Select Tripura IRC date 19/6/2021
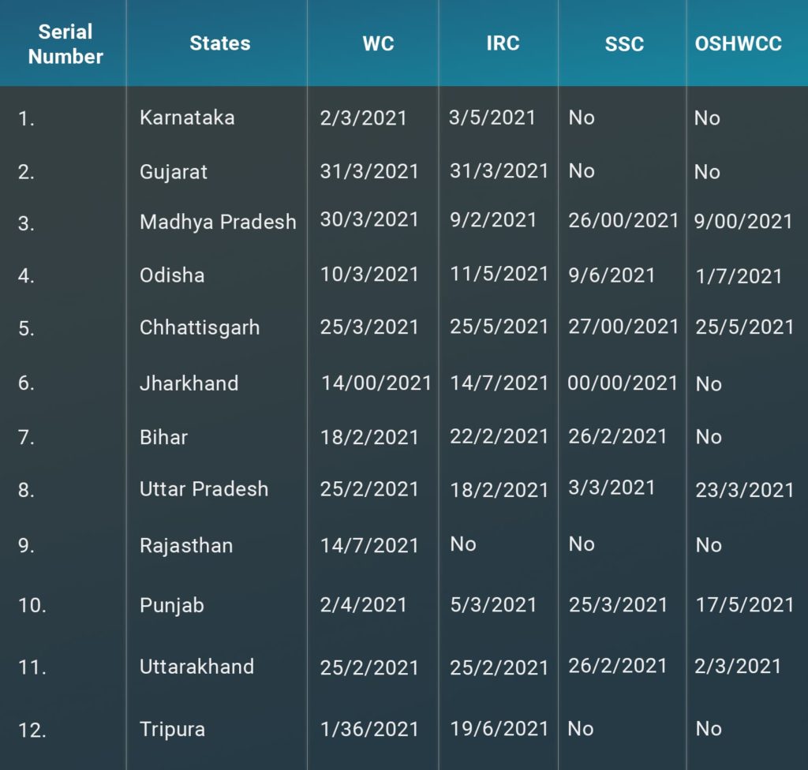 pyautogui.click(x=499, y=729)
